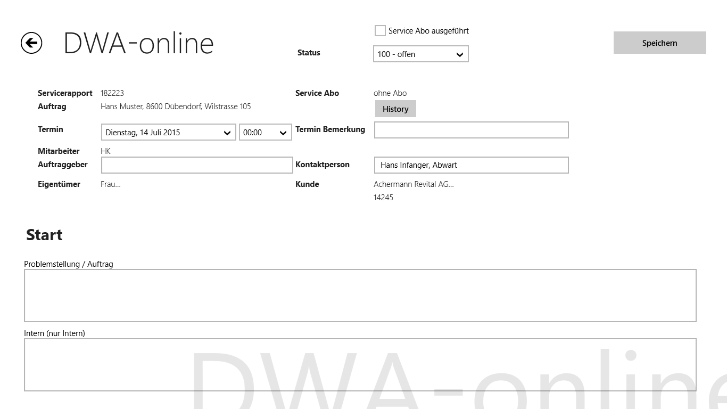Viewport: 727px width, 409px height.
Task: Go back using the circled arrow icon
Action: (x=31, y=43)
